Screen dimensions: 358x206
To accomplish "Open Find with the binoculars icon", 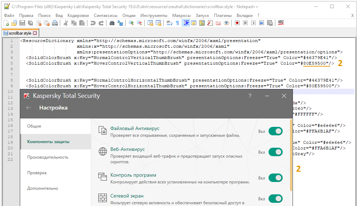I will click(112, 23).
